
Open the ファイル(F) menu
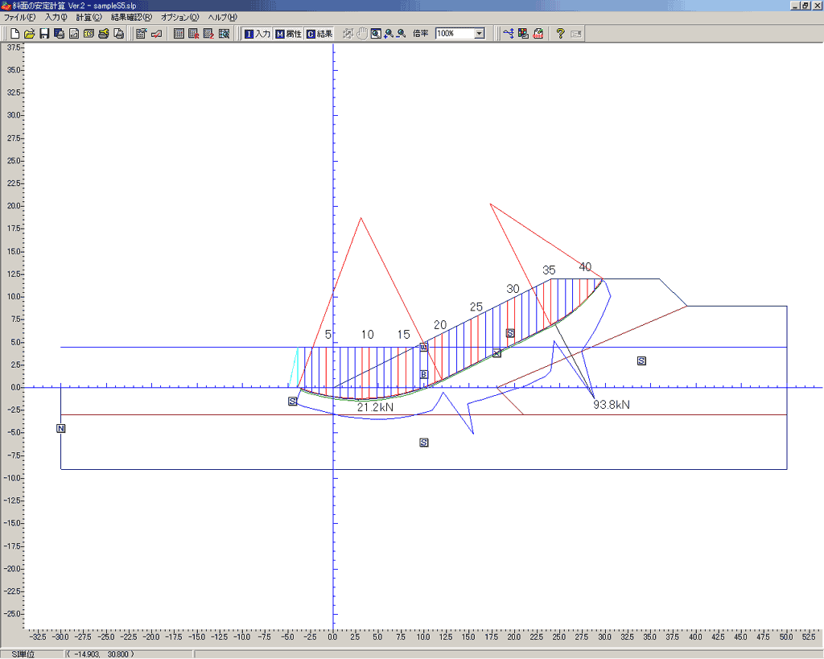click(x=19, y=18)
